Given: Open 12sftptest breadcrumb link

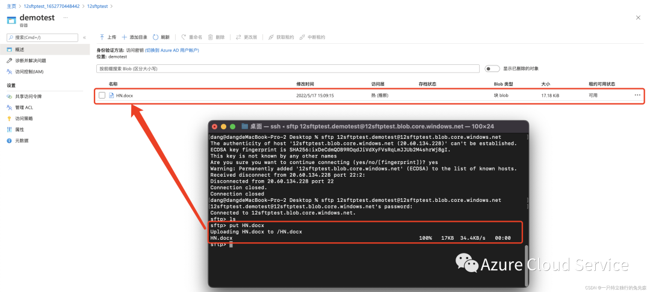Looking at the screenshot, I should (97, 7).
